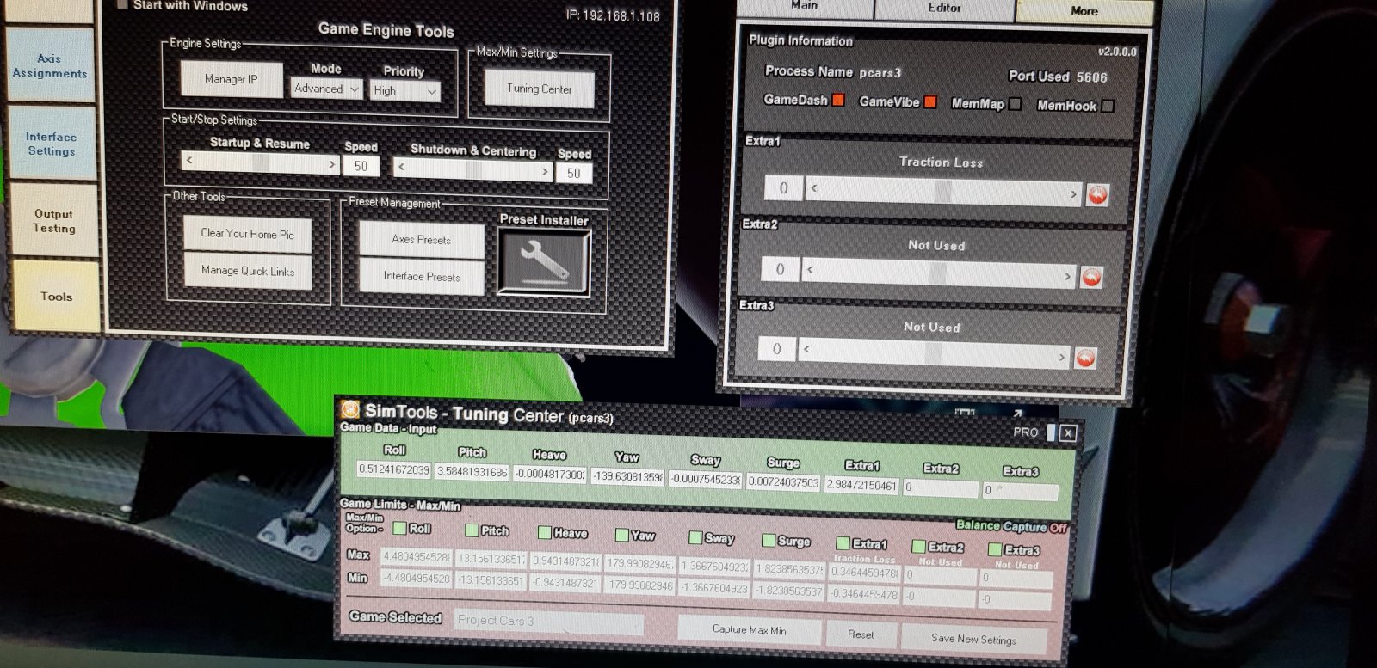Toggle the MemMap checkbox
This screenshot has height=668, width=1377.
click(1016, 104)
